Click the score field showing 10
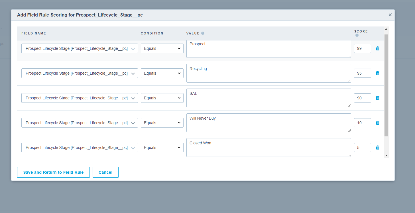 tap(362, 123)
